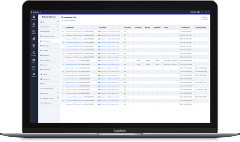This screenshot has height=142, width=240.
Task: Select the Jobs menu item
Action: (49, 22)
